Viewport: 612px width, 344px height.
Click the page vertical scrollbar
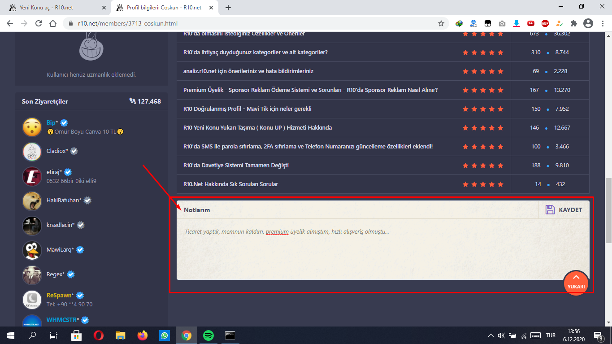click(x=608, y=211)
